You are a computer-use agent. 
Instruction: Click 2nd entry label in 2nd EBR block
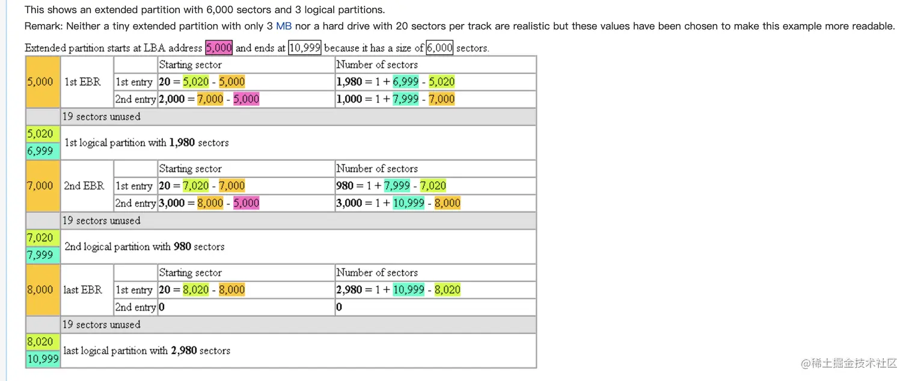(135, 203)
